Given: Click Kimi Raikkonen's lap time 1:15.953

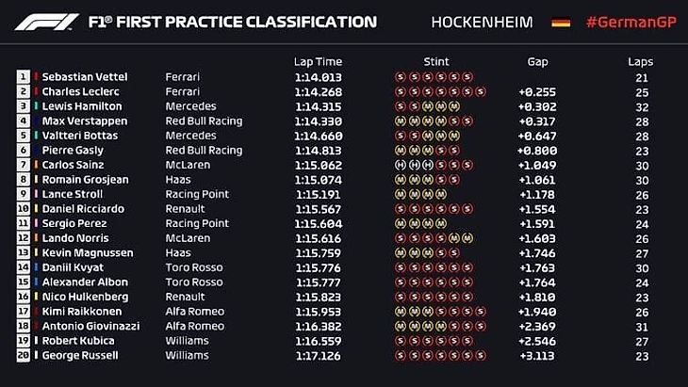Looking at the screenshot, I should pyautogui.click(x=317, y=312).
